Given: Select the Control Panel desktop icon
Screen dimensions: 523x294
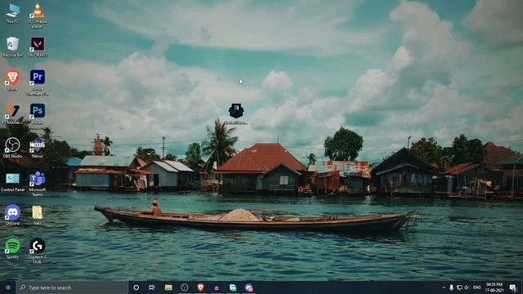Looking at the screenshot, I should pyautogui.click(x=12, y=181).
